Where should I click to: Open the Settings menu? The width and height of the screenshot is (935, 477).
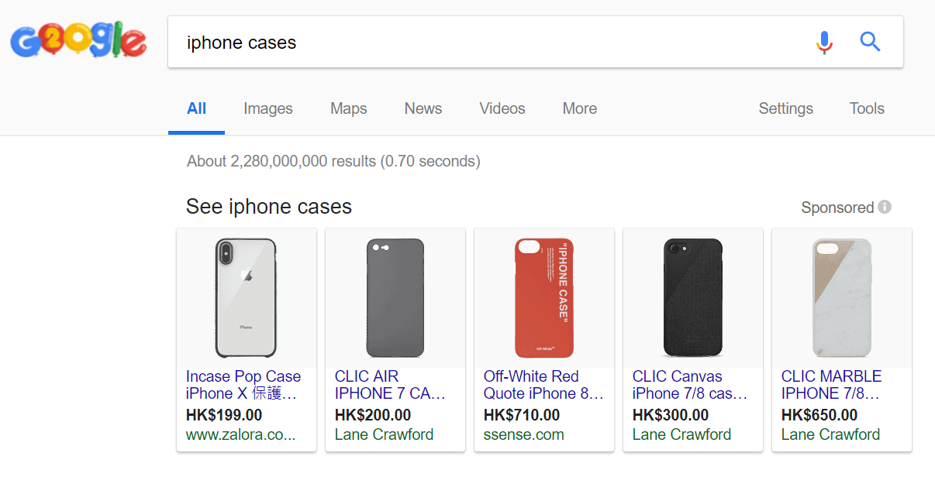(x=785, y=108)
